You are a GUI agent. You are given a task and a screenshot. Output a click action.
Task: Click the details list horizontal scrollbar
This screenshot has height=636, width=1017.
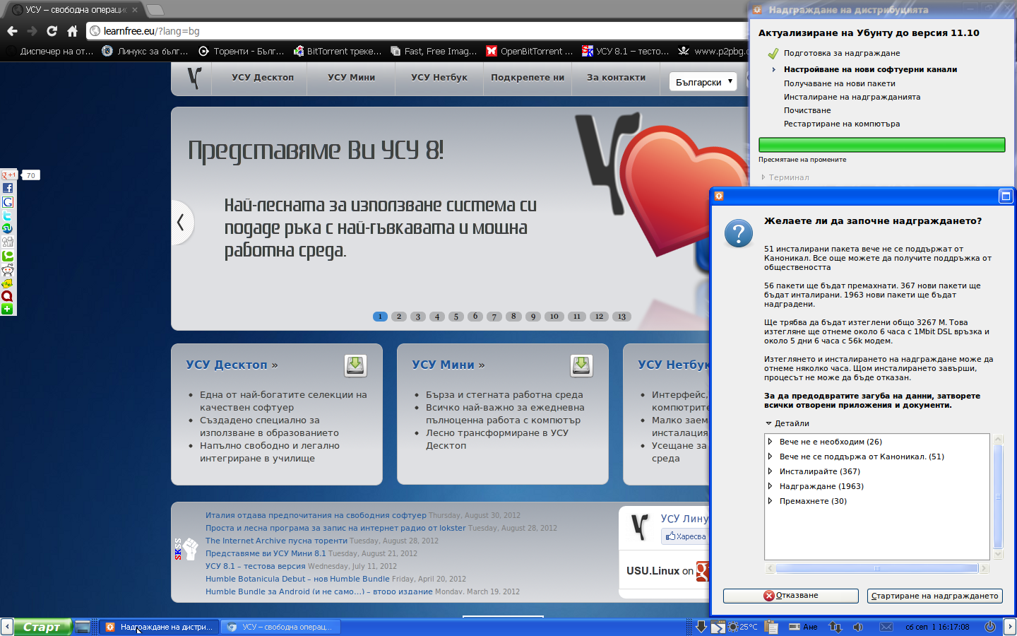876,568
